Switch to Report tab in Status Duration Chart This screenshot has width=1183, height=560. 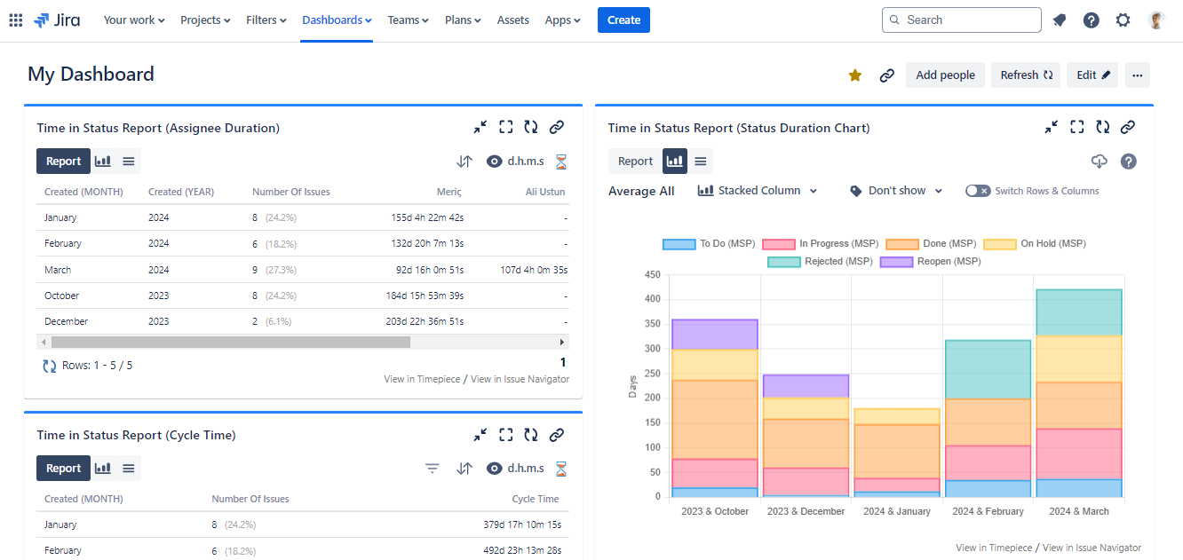635,162
